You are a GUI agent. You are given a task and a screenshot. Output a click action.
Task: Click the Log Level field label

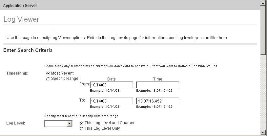16,123
